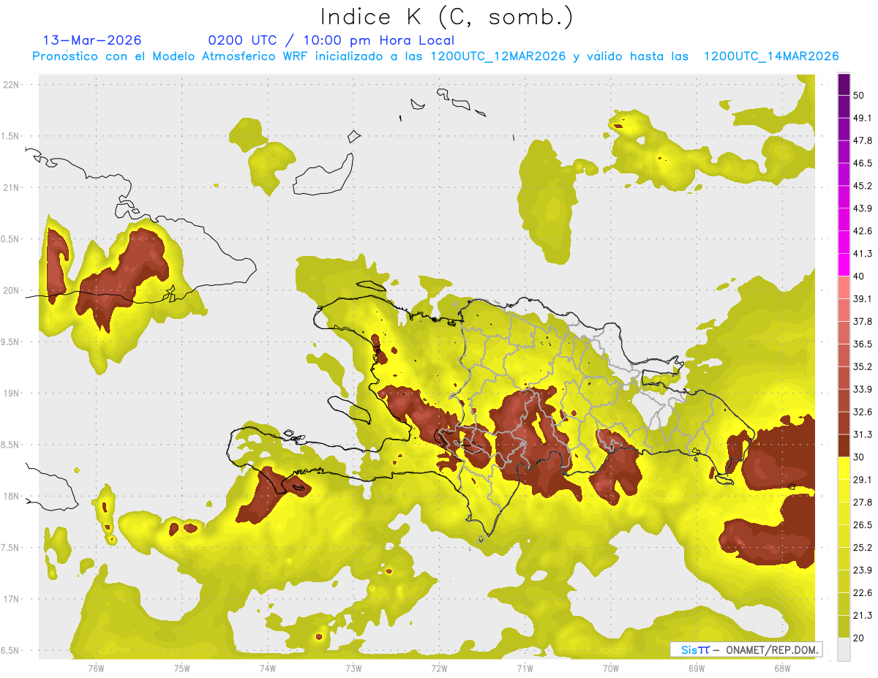Click the legend value "27.8"

(863, 502)
